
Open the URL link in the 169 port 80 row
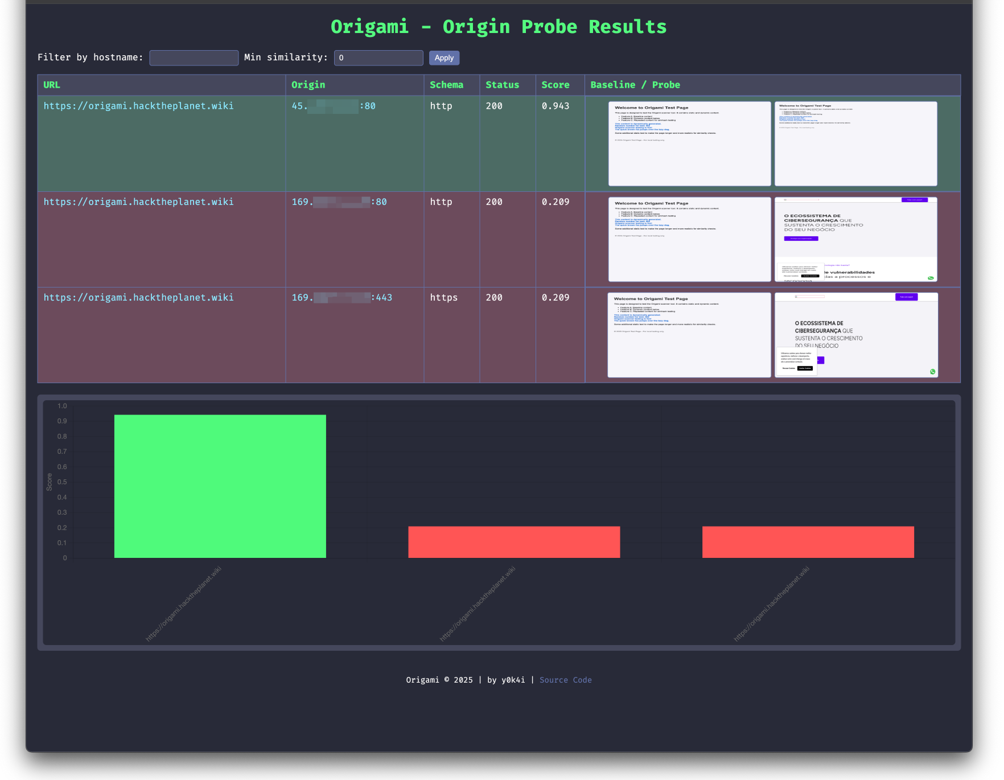(x=139, y=202)
